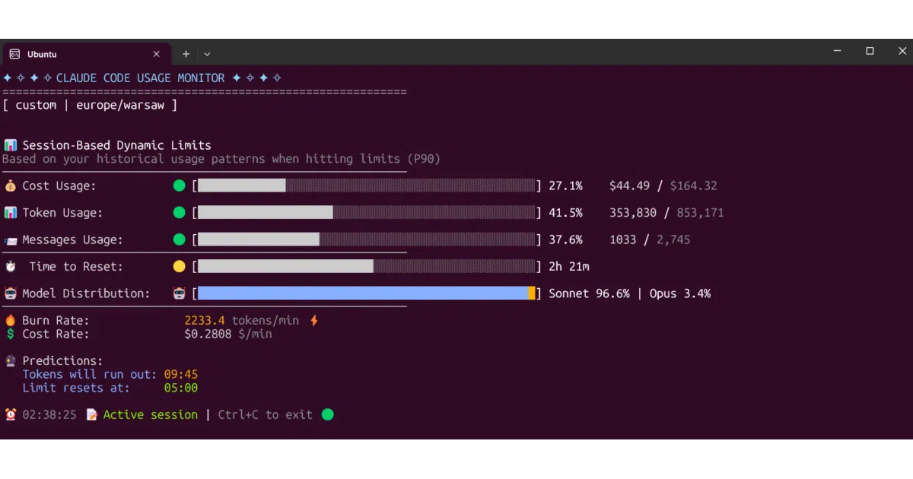Click the 27.1% cost percentage
The image size is (913, 479).
point(566,186)
